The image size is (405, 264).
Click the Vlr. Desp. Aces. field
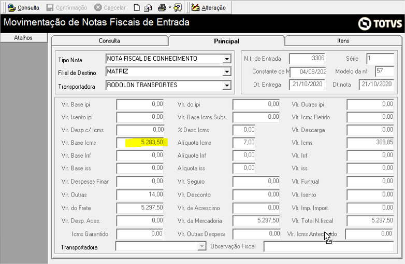point(140,221)
